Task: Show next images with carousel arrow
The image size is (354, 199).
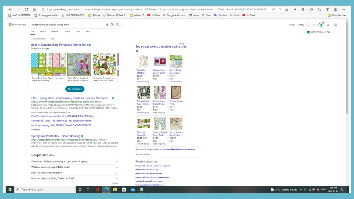Action: [119, 68]
